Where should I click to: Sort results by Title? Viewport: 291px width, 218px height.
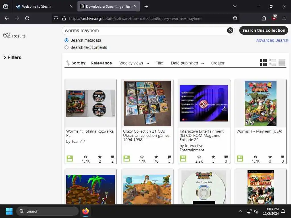pos(159,63)
